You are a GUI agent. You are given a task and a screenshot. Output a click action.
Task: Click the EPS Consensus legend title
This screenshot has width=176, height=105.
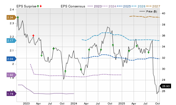[73, 6]
